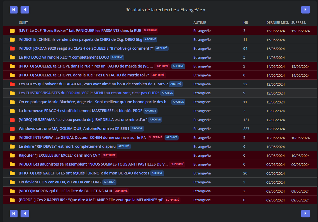Go to first page using top button
This screenshot has height=222, width=318.
(14, 10)
